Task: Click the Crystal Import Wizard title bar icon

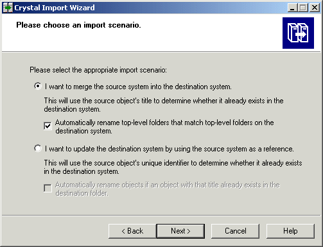Action: 8,8
